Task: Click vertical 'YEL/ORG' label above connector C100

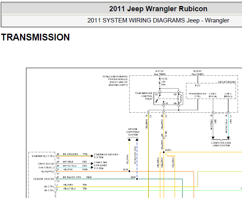Action: point(162,124)
